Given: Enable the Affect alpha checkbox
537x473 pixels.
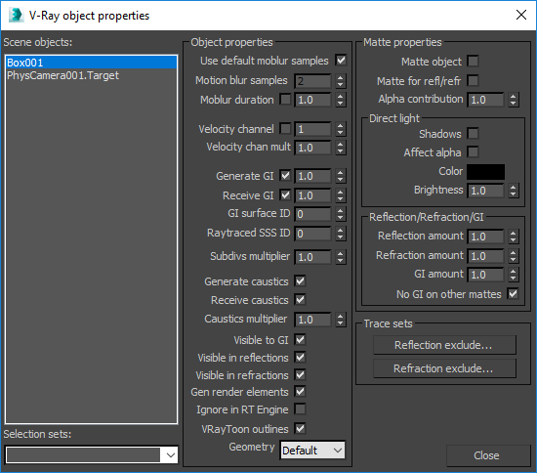Looking at the screenshot, I should pyautogui.click(x=473, y=152).
